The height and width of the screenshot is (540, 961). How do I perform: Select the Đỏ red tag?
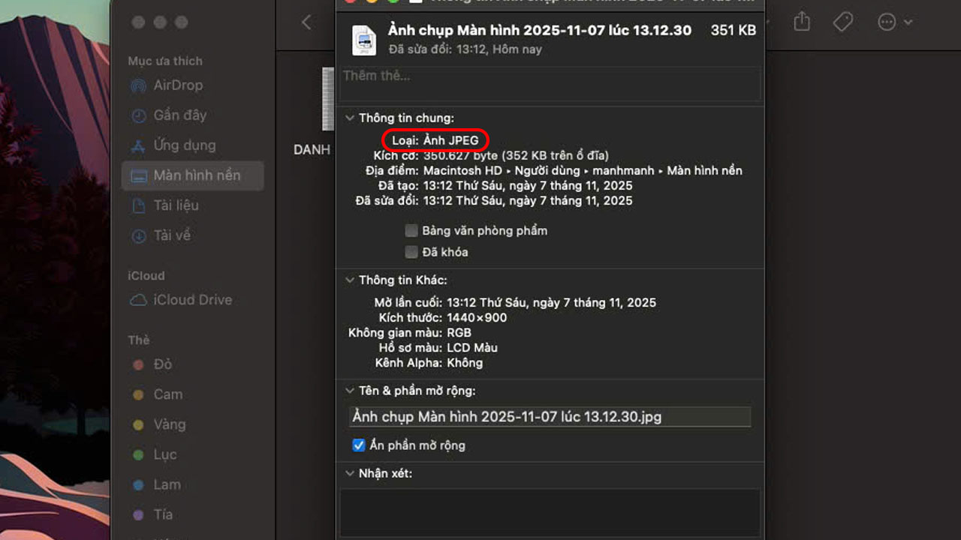[163, 364]
